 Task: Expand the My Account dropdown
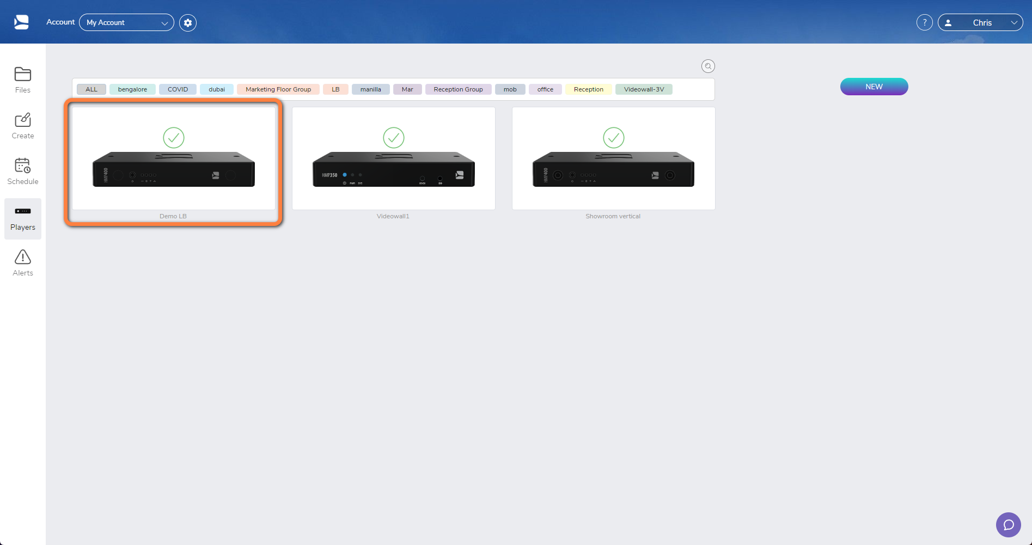coord(126,23)
